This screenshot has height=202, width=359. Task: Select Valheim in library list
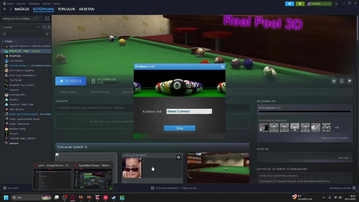click(26, 143)
